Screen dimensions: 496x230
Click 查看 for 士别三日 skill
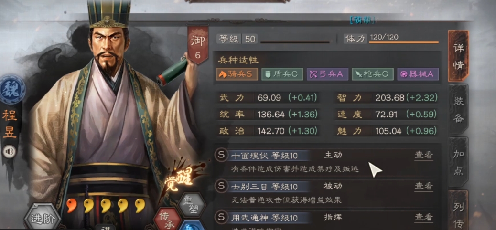click(424, 186)
